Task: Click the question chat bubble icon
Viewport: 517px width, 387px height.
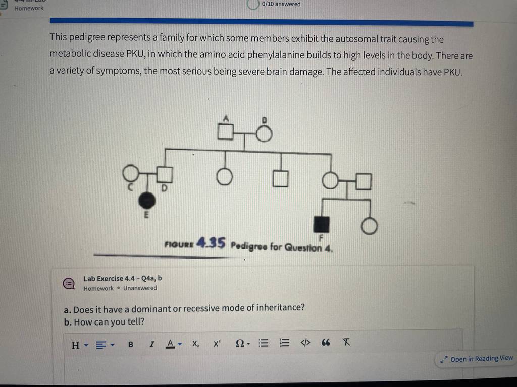Action: [69, 283]
